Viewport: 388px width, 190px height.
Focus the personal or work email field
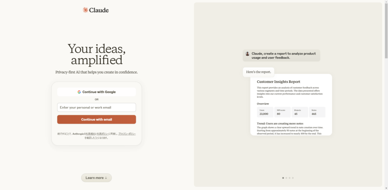[x=97, y=107]
